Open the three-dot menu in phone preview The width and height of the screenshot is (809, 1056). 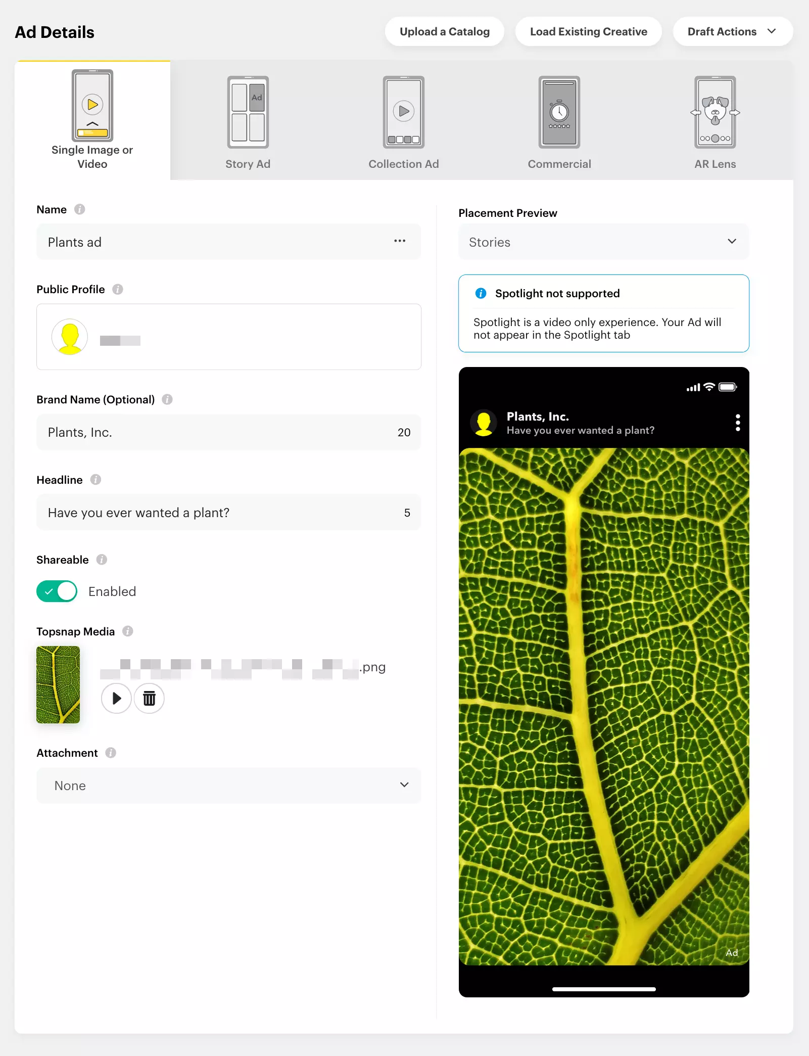point(738,423)
